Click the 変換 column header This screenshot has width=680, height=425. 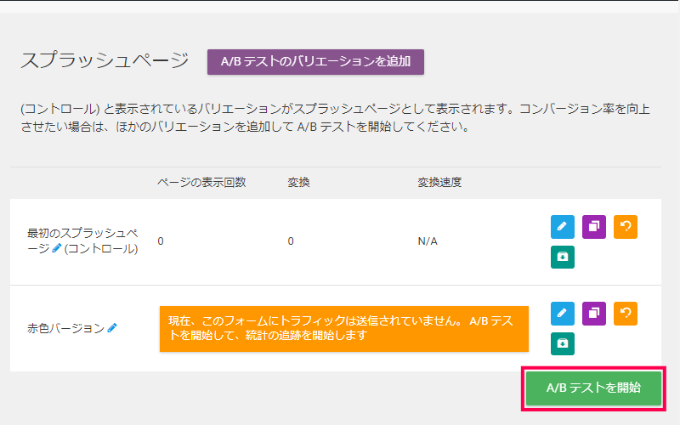(x=298, y=183)
